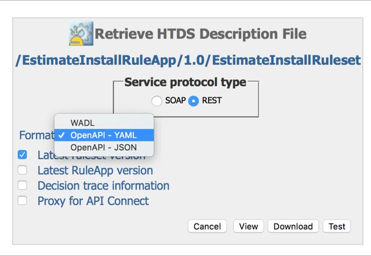
Task: Select the REST protocol radio button
Action: click(x=194, y=101)
